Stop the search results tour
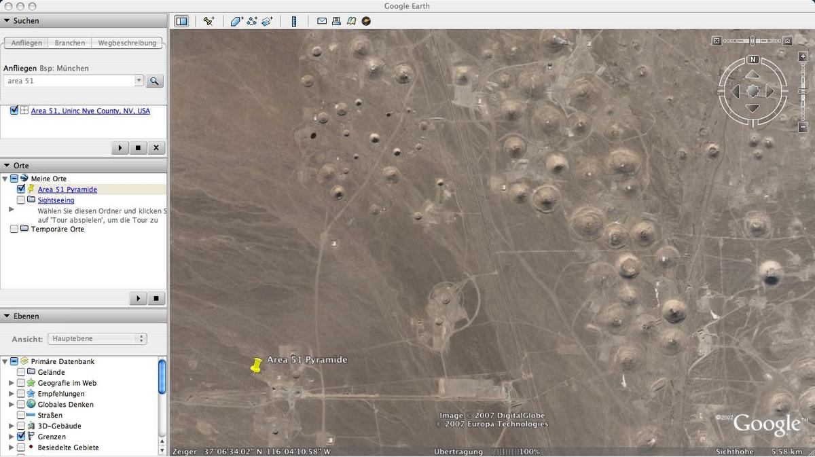 pos(138,147)
